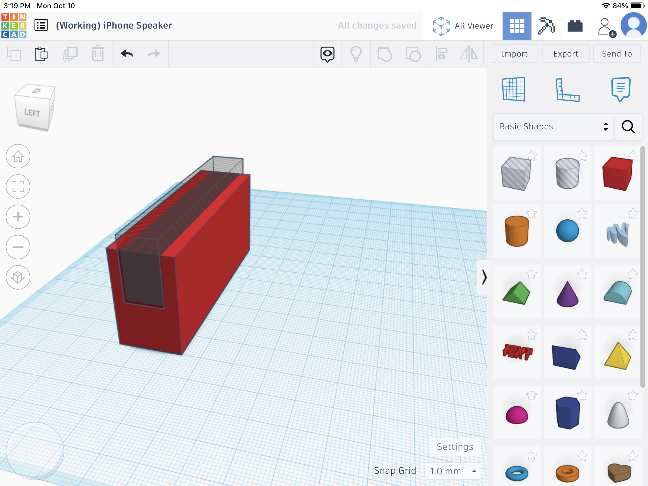Click the Align tool icon
This screenshot has height=486, width=648.
[441, 54]
